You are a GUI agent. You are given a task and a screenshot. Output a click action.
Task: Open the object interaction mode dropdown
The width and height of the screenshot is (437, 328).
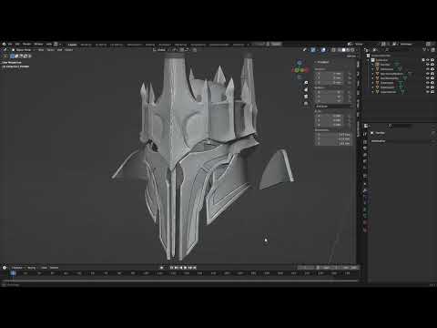[x=23, y=50]
